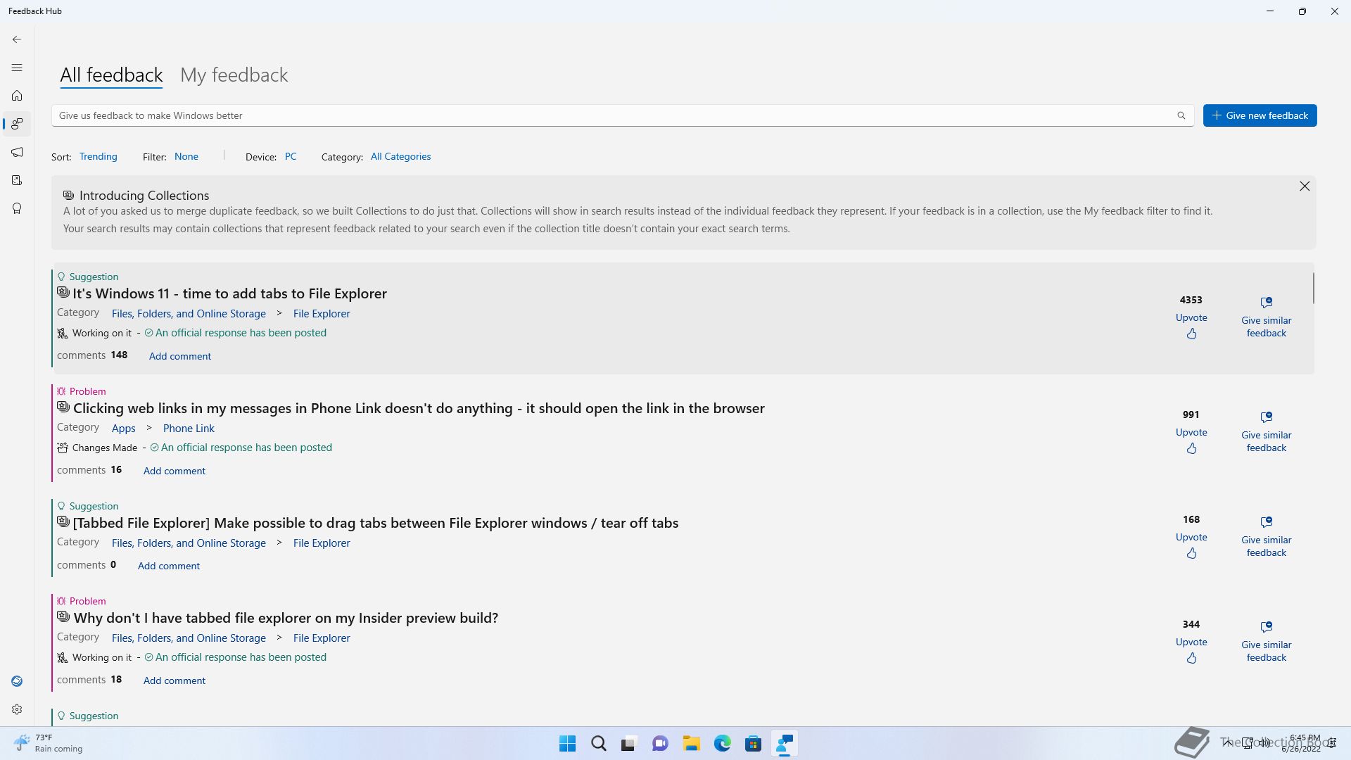This screenshot has width=1351, height=760.
Task: Open the profile icon in sidebar
Action: click(17, 681)
